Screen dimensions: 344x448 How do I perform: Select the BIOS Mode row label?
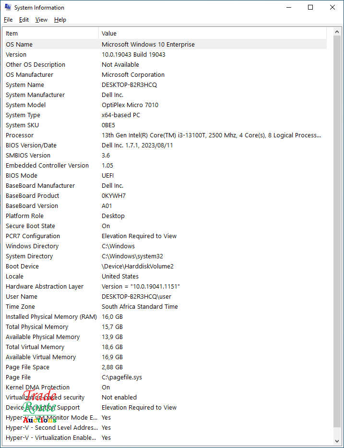[x=22, y=175]
